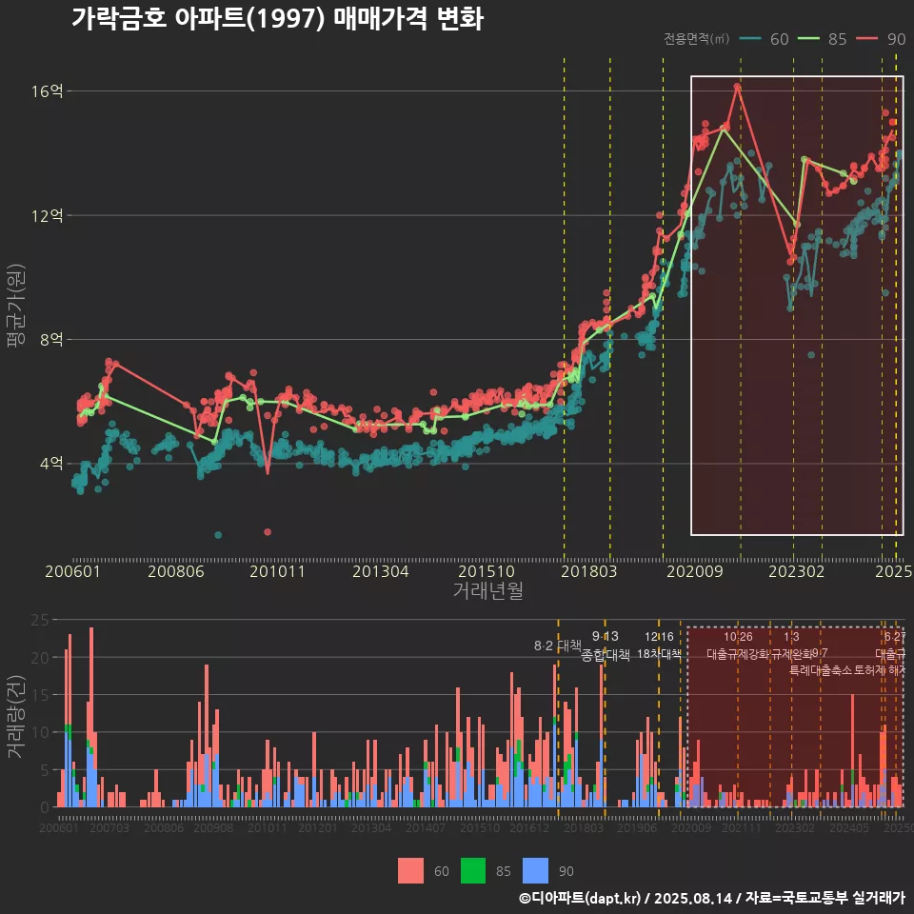The image size is (914, 914).
Task: Click the 평균가(원) axis title
Action: click(16, 306)
